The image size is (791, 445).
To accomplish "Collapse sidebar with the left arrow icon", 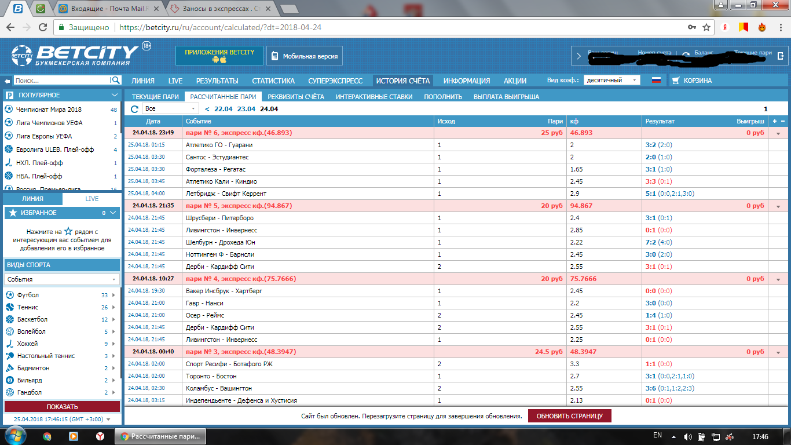I will (8, 81).
